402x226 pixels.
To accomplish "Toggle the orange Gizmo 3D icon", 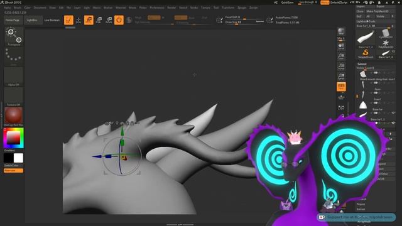I will pyautogui.click(x=119, y=20).
